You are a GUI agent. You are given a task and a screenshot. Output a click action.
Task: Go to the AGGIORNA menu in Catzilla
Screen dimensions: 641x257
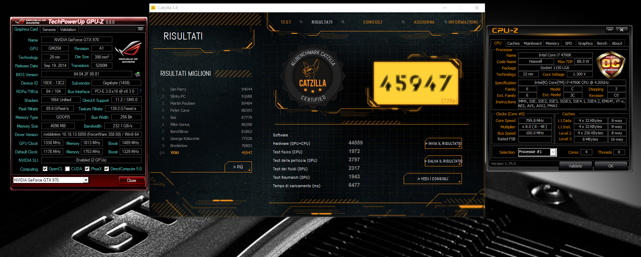click(424, 22)
